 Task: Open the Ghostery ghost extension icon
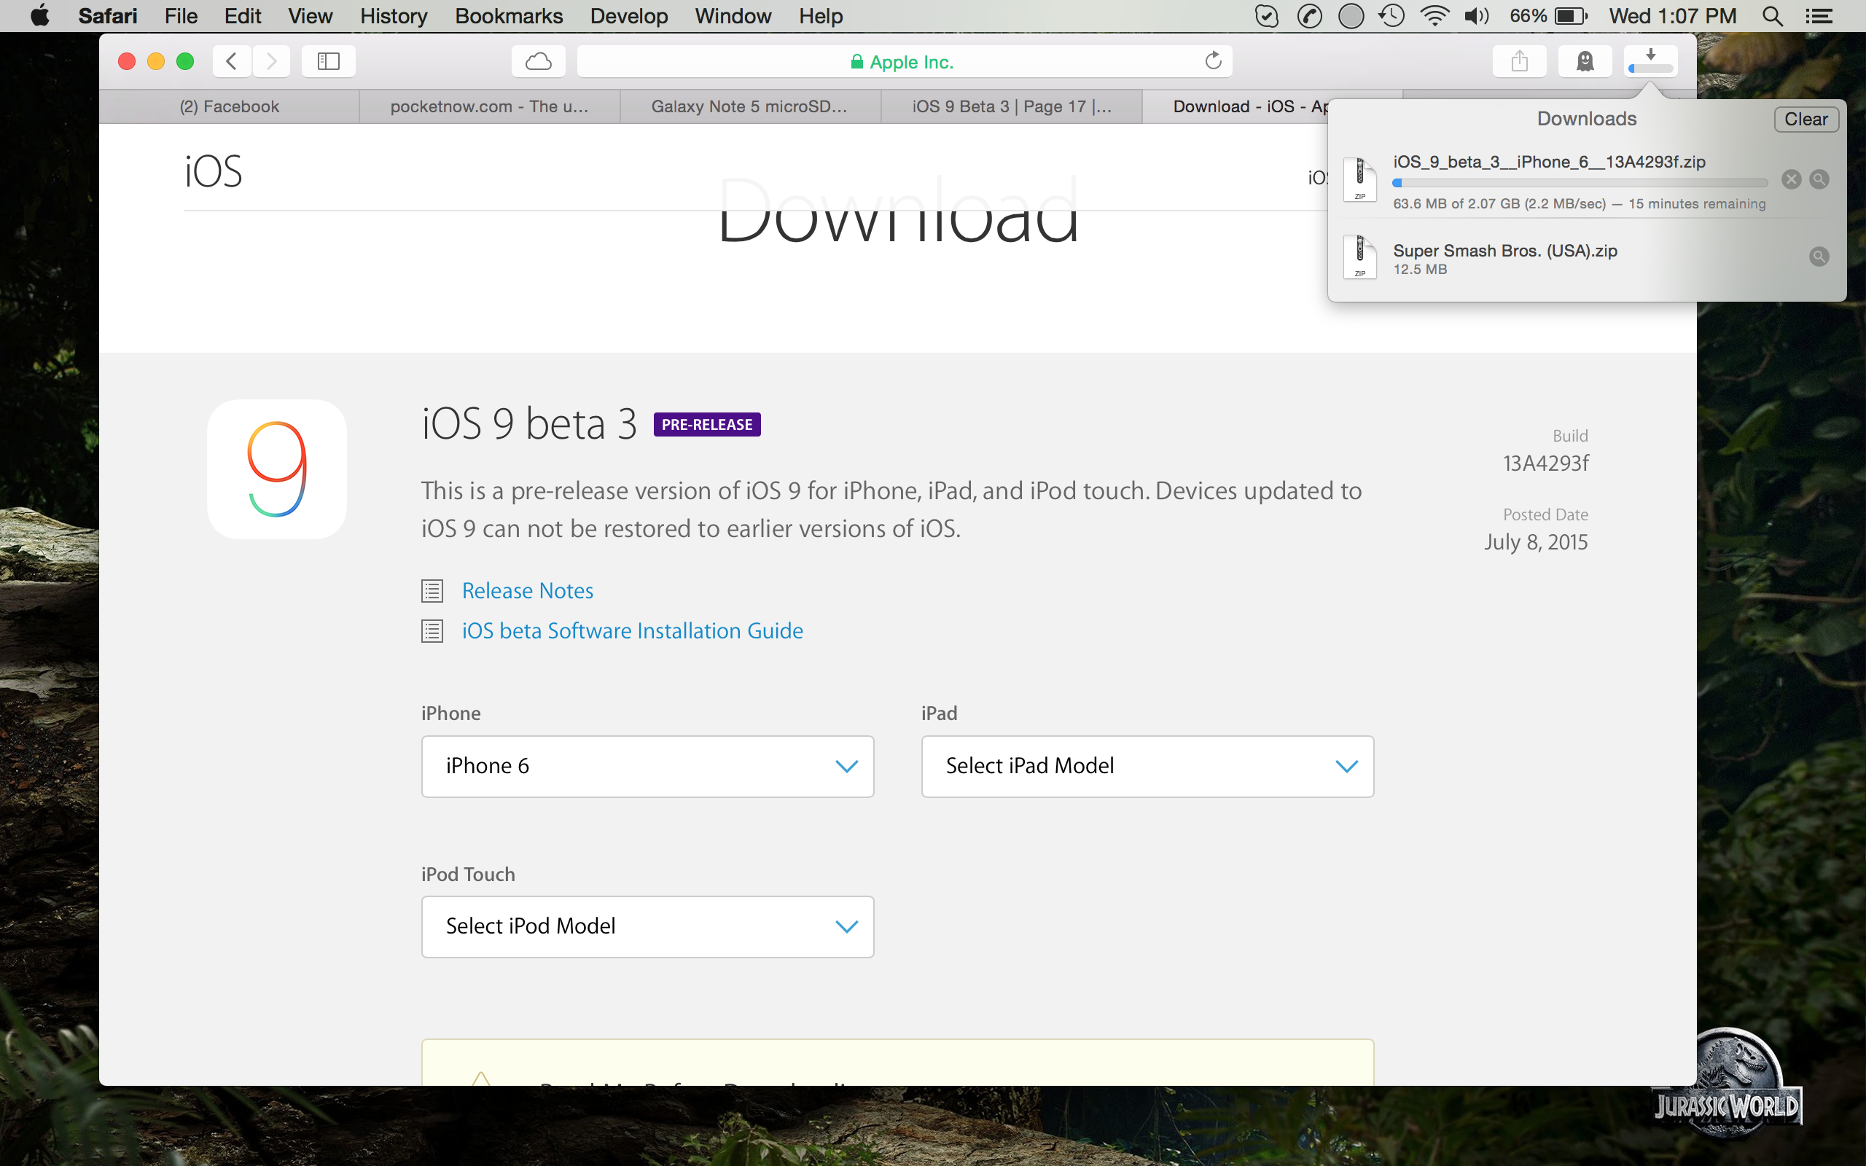(x=1585, y=61)
